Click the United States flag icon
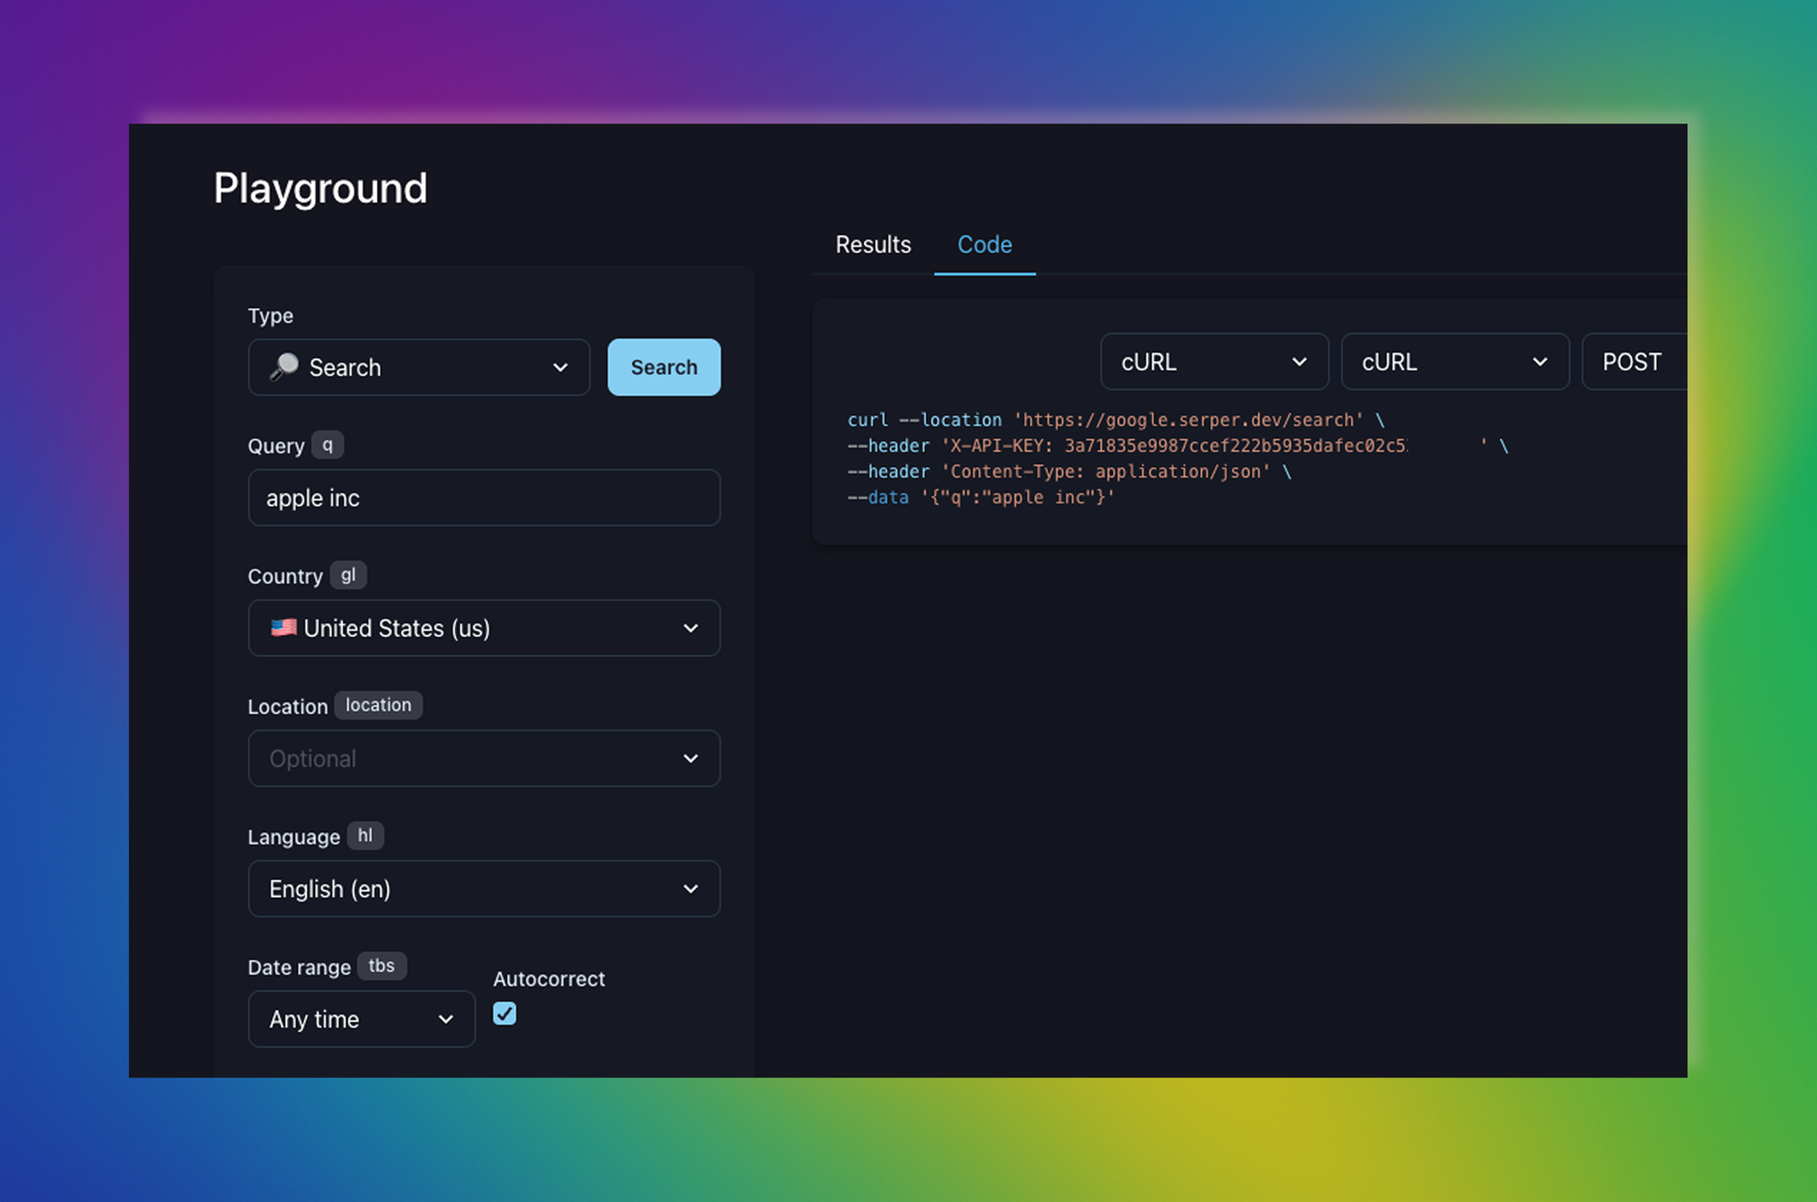Image resolution: width=1817 pixels, height=1202 pixels. 283,627
